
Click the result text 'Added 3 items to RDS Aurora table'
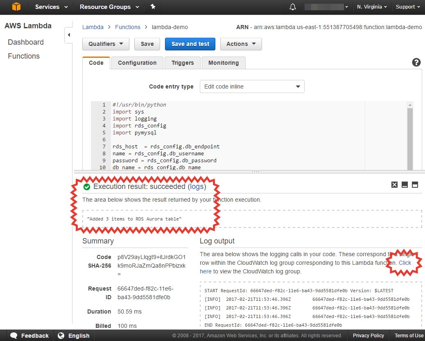[x=134, y=219]
